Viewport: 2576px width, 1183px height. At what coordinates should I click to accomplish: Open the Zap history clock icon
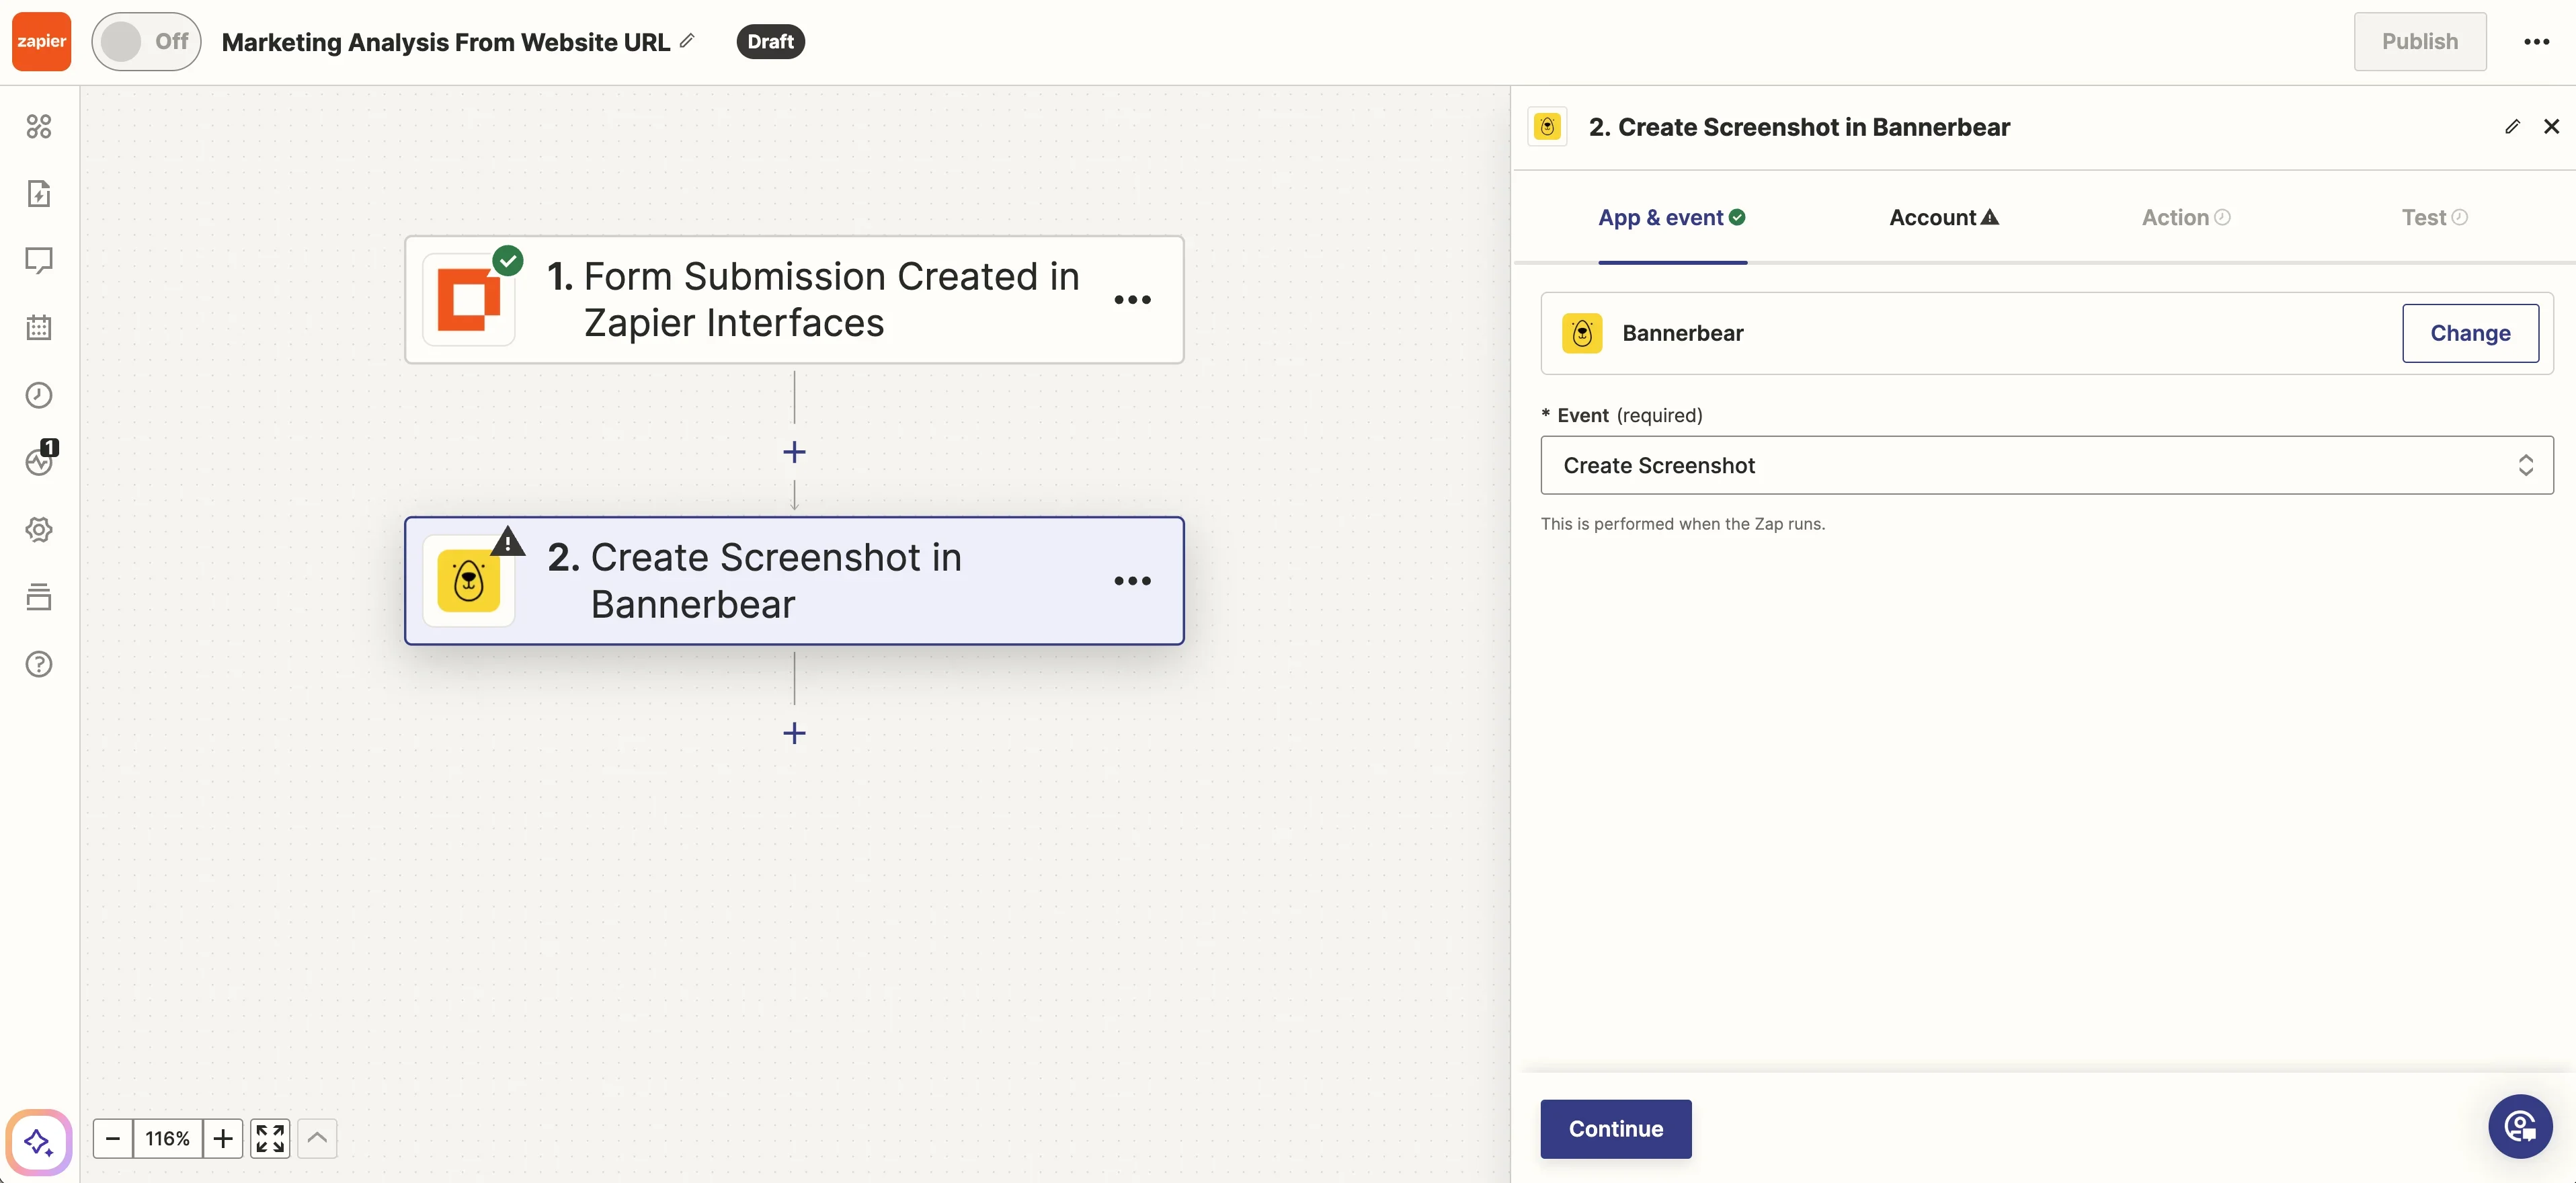[x=39, y=395]
